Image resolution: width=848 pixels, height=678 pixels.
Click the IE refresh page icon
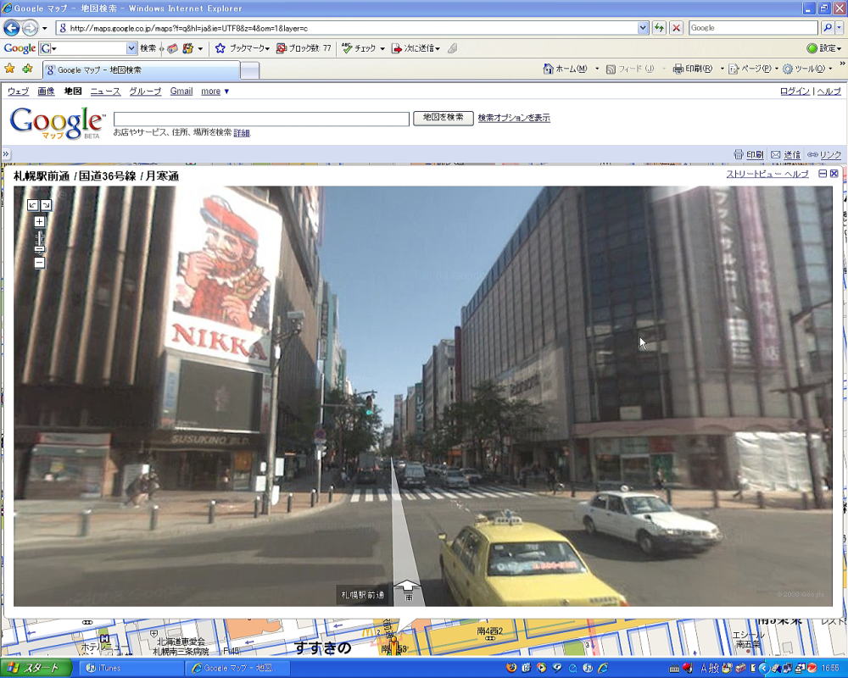click(659, 28)
